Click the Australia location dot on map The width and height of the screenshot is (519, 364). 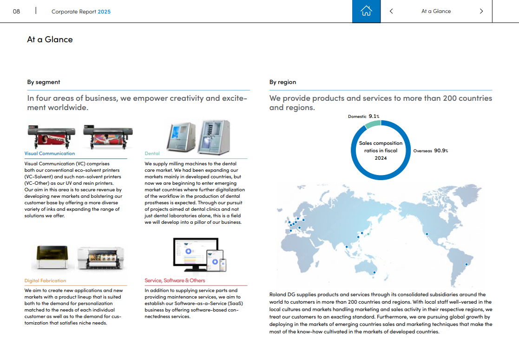[374, 273]
